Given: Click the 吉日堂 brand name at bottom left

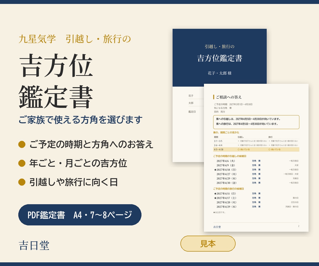Looking at the screenshot, I should coord(34,246).
